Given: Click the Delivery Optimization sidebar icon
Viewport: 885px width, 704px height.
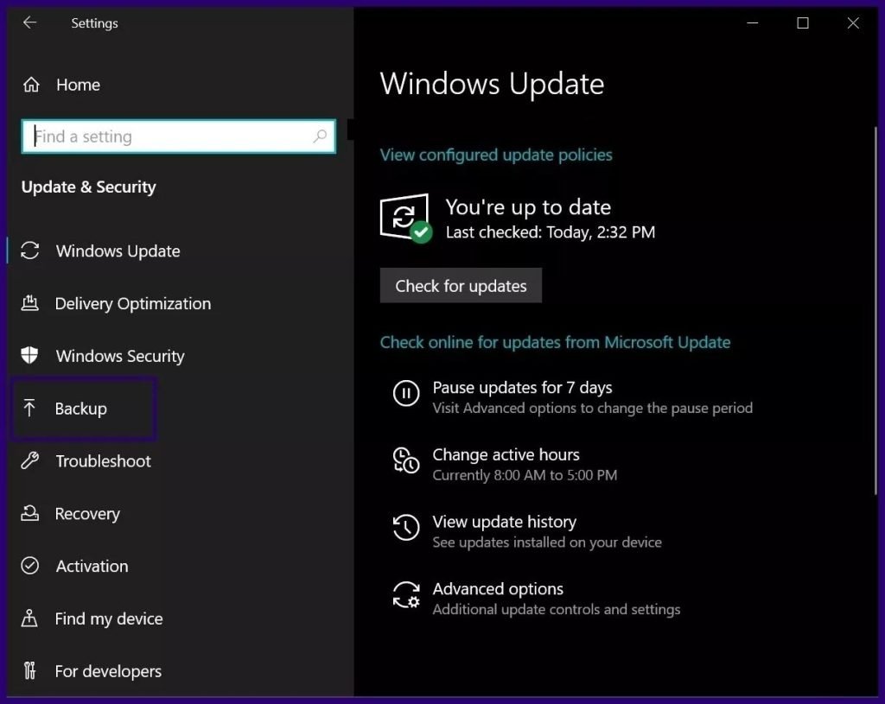Looking at the screenshot, I should pos(30,303).
